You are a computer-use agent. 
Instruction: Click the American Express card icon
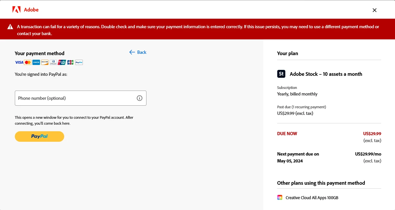36,62
